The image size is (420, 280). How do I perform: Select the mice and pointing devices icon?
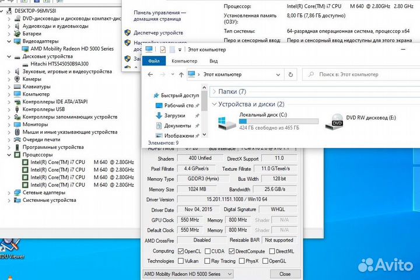click(x=17, y=132)
